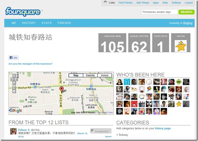The width and height of the screenshot is (198, 141).
Task: Open Edison S. name link
Action: click(24, 130)
